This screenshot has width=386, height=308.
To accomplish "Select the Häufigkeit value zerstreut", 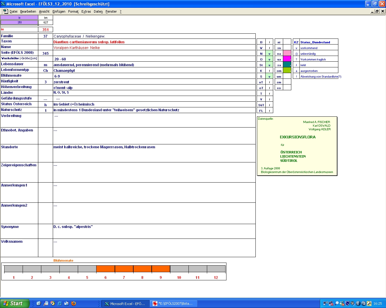I will [x=154, y=82].
